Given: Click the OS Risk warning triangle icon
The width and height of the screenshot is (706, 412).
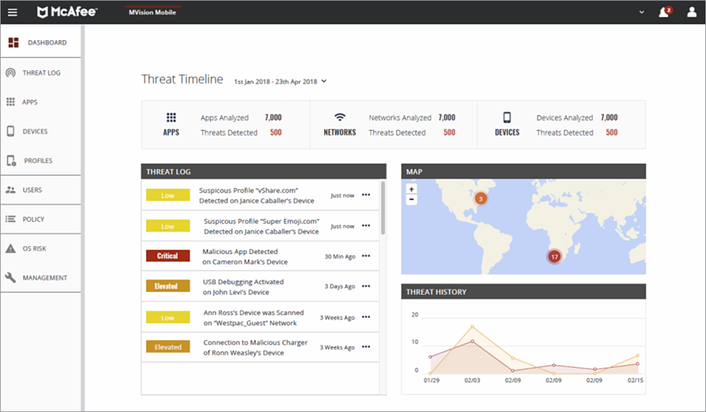Looking at the screenshot, I should click(x=11, y=248).
